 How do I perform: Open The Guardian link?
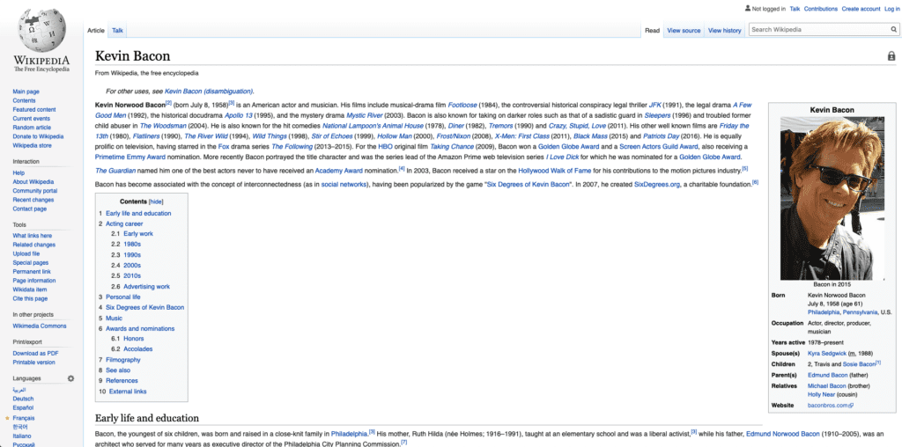115,171
